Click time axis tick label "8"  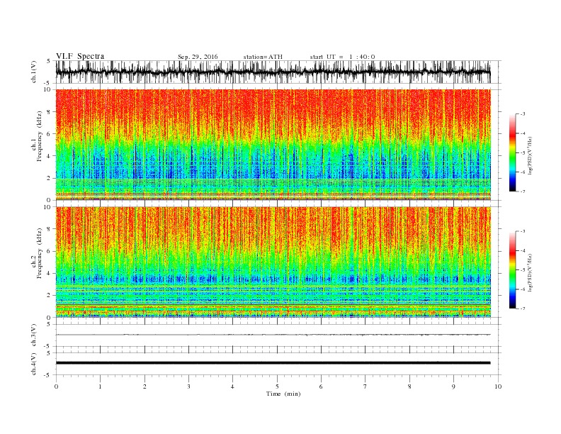pos(409,386)
